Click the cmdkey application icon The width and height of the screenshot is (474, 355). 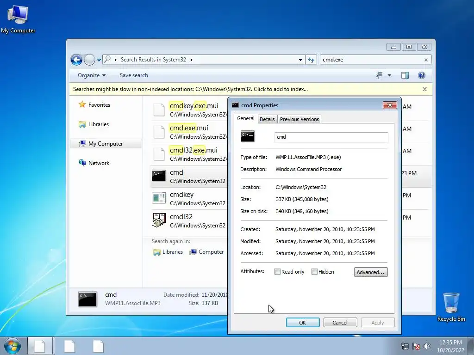point(159,198)
